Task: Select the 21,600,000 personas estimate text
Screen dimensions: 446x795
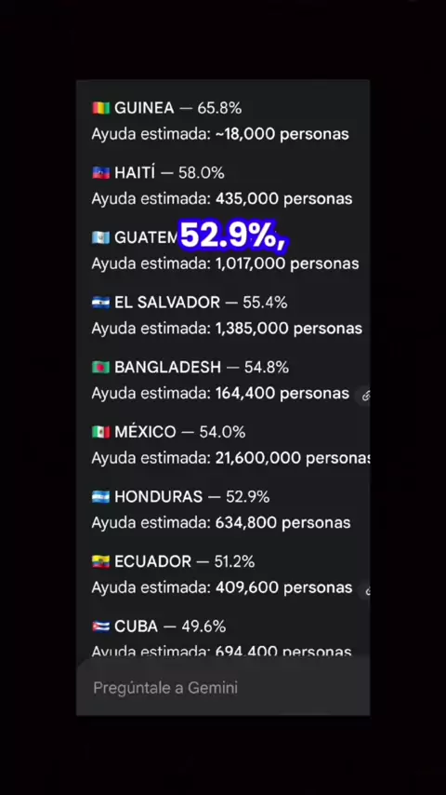Action: pyautogui.click(x=293, y=458)
